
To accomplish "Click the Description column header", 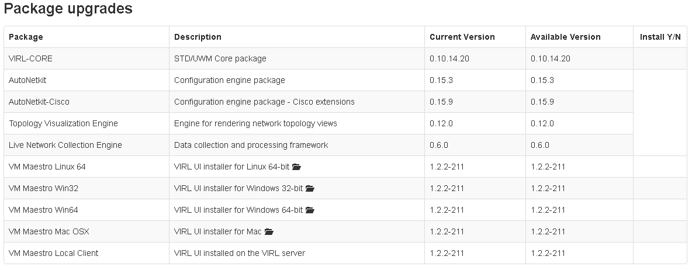I will (x=198, y=37).
